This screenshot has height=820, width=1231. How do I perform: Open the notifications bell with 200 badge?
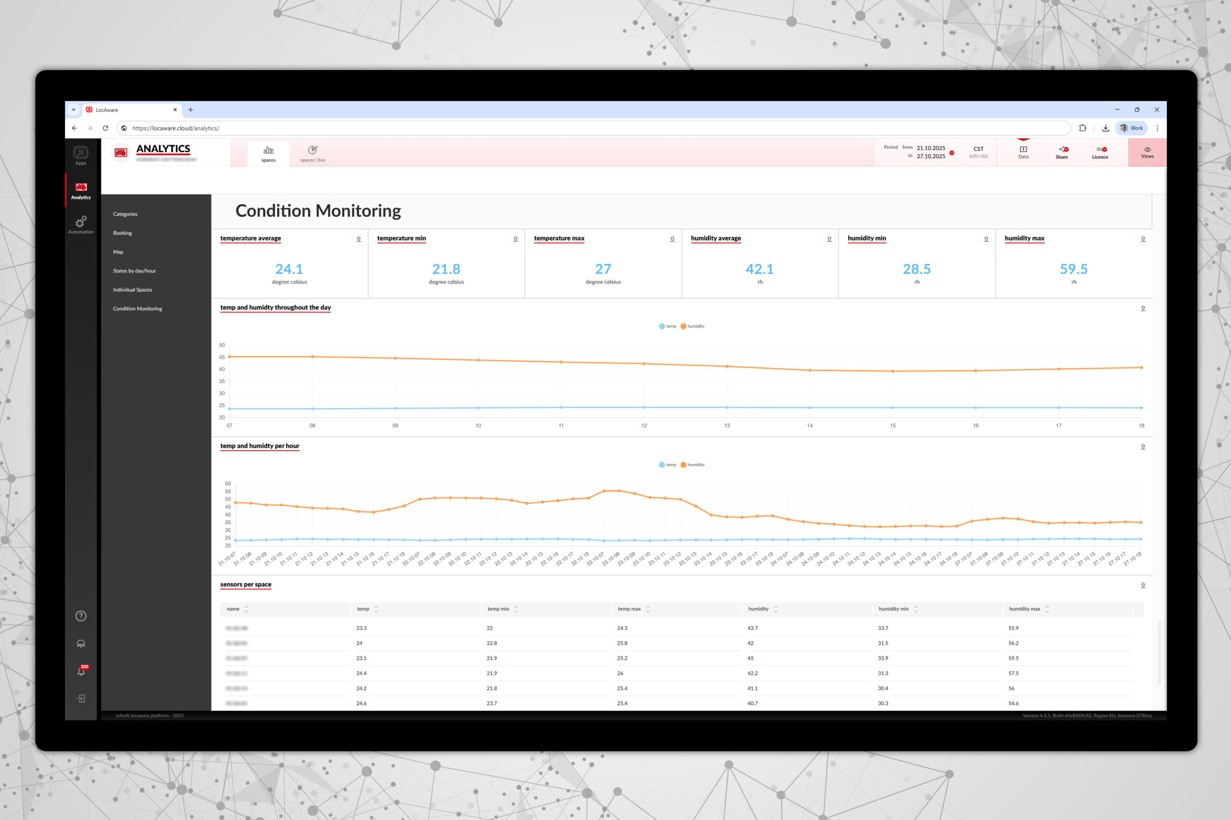pyautogui.click(x=81, y=671)
